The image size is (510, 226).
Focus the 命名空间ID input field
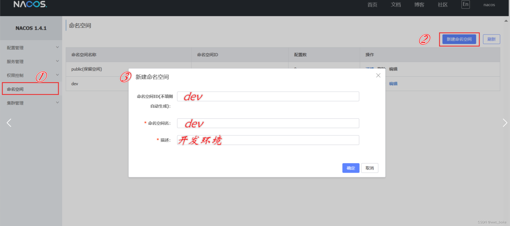268,96
